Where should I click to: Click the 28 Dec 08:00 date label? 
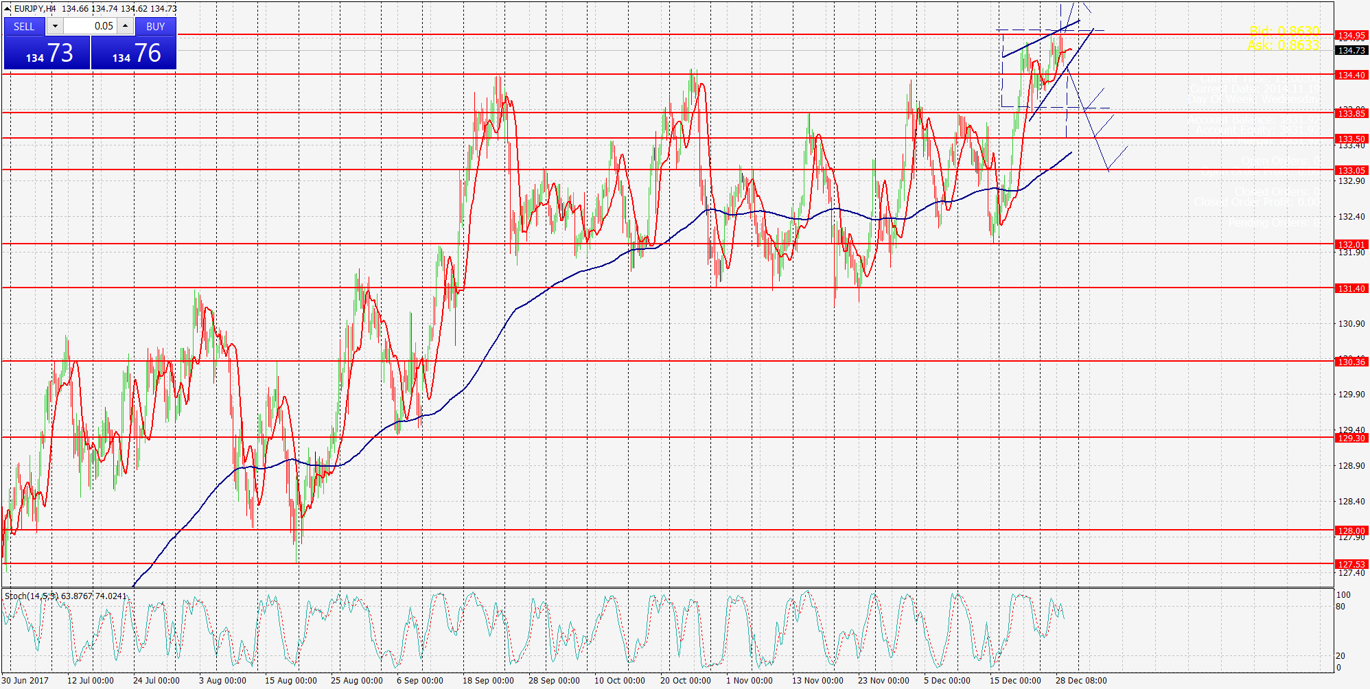coord(1081,681)
